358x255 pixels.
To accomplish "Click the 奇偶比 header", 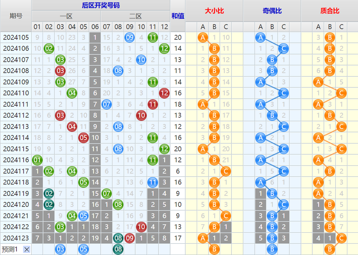I will click(x=272, y=11).
